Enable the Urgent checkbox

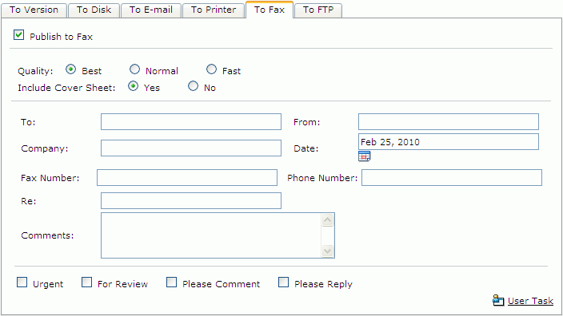(x=22, y=282)
